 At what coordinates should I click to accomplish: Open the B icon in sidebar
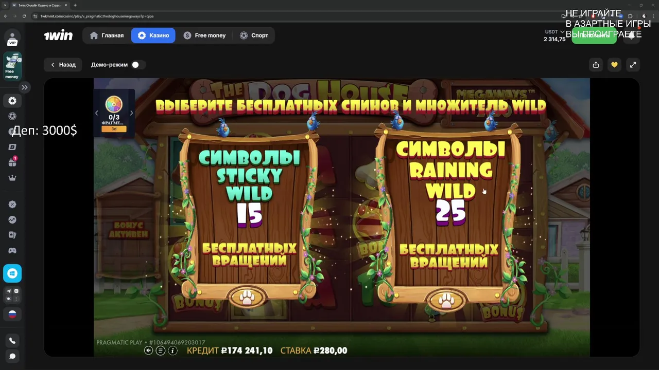pos(12,147)
